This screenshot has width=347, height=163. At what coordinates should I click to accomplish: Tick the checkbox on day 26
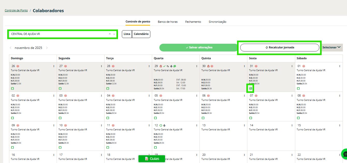(x=12, y=88)
